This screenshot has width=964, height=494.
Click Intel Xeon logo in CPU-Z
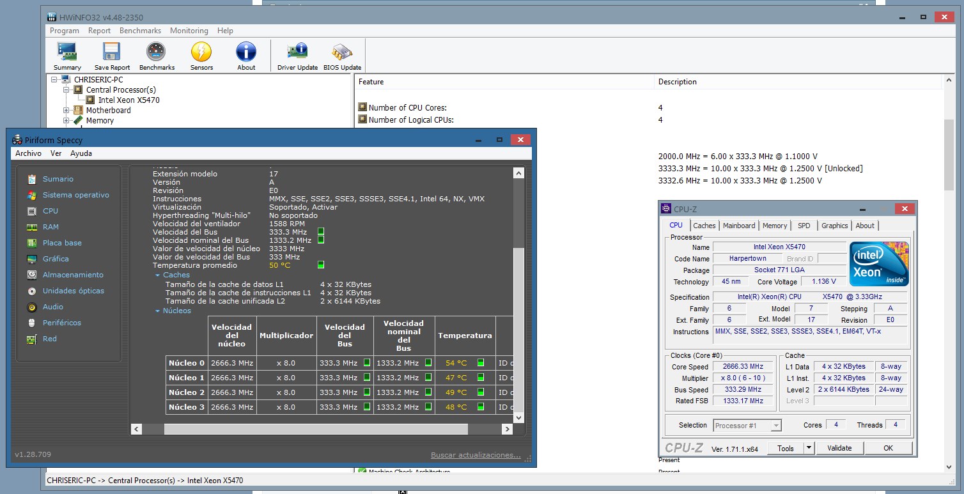coord(880,264)
